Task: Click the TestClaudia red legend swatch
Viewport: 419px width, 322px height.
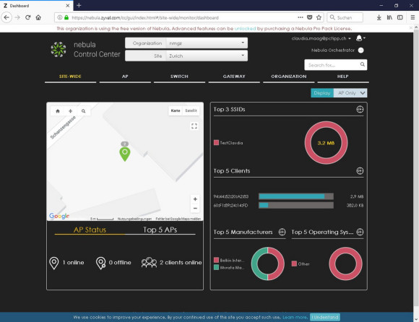Action: pyautogui.click(x=216, y=142)
